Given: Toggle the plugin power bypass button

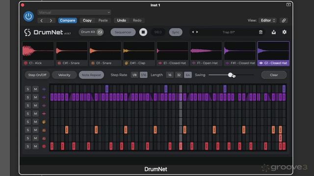Looking at the screenshot, I should coord(28,16).
